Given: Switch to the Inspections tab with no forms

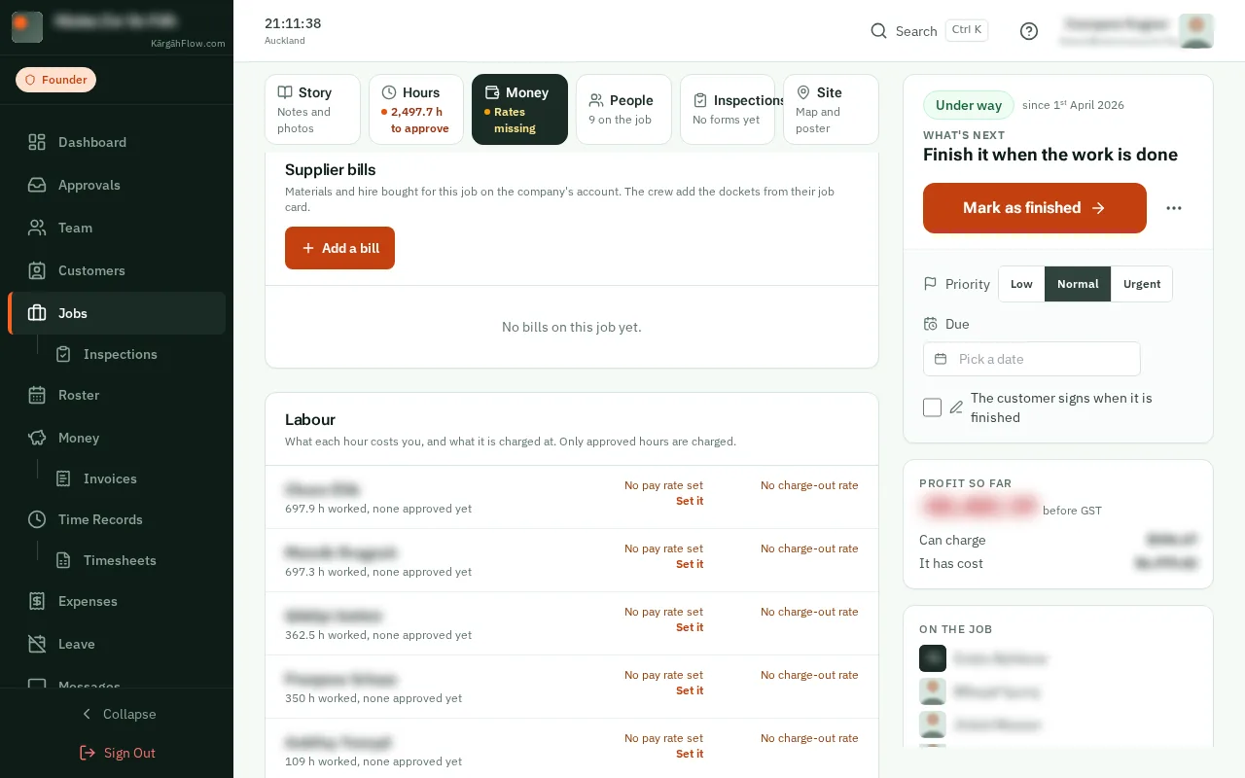Looking at the screenshot, I should 728,110.
